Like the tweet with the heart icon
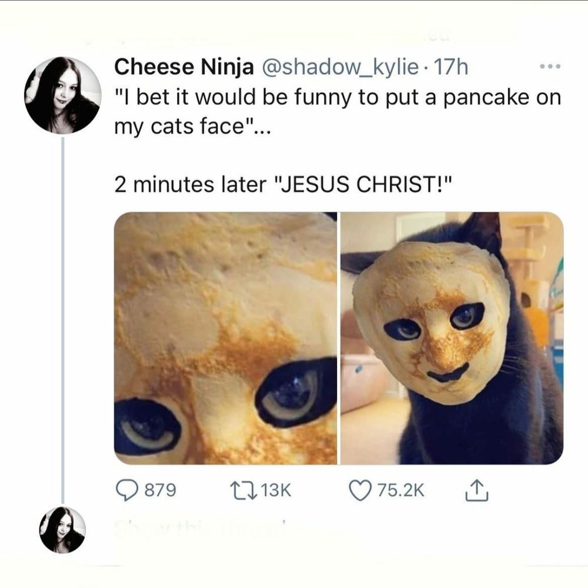Image resolution: width=588 pixels, height=588 pixels. point(359,489)
